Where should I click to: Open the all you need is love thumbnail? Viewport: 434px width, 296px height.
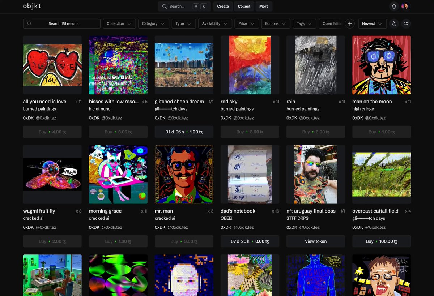[x=52, y=65]
